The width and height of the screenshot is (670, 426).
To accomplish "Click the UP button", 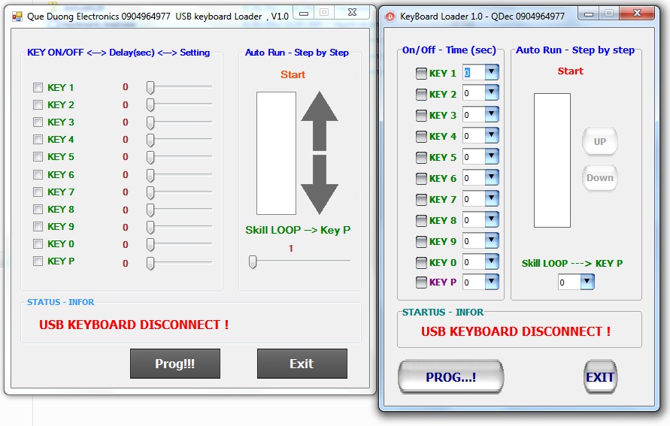I will (600, 142).
